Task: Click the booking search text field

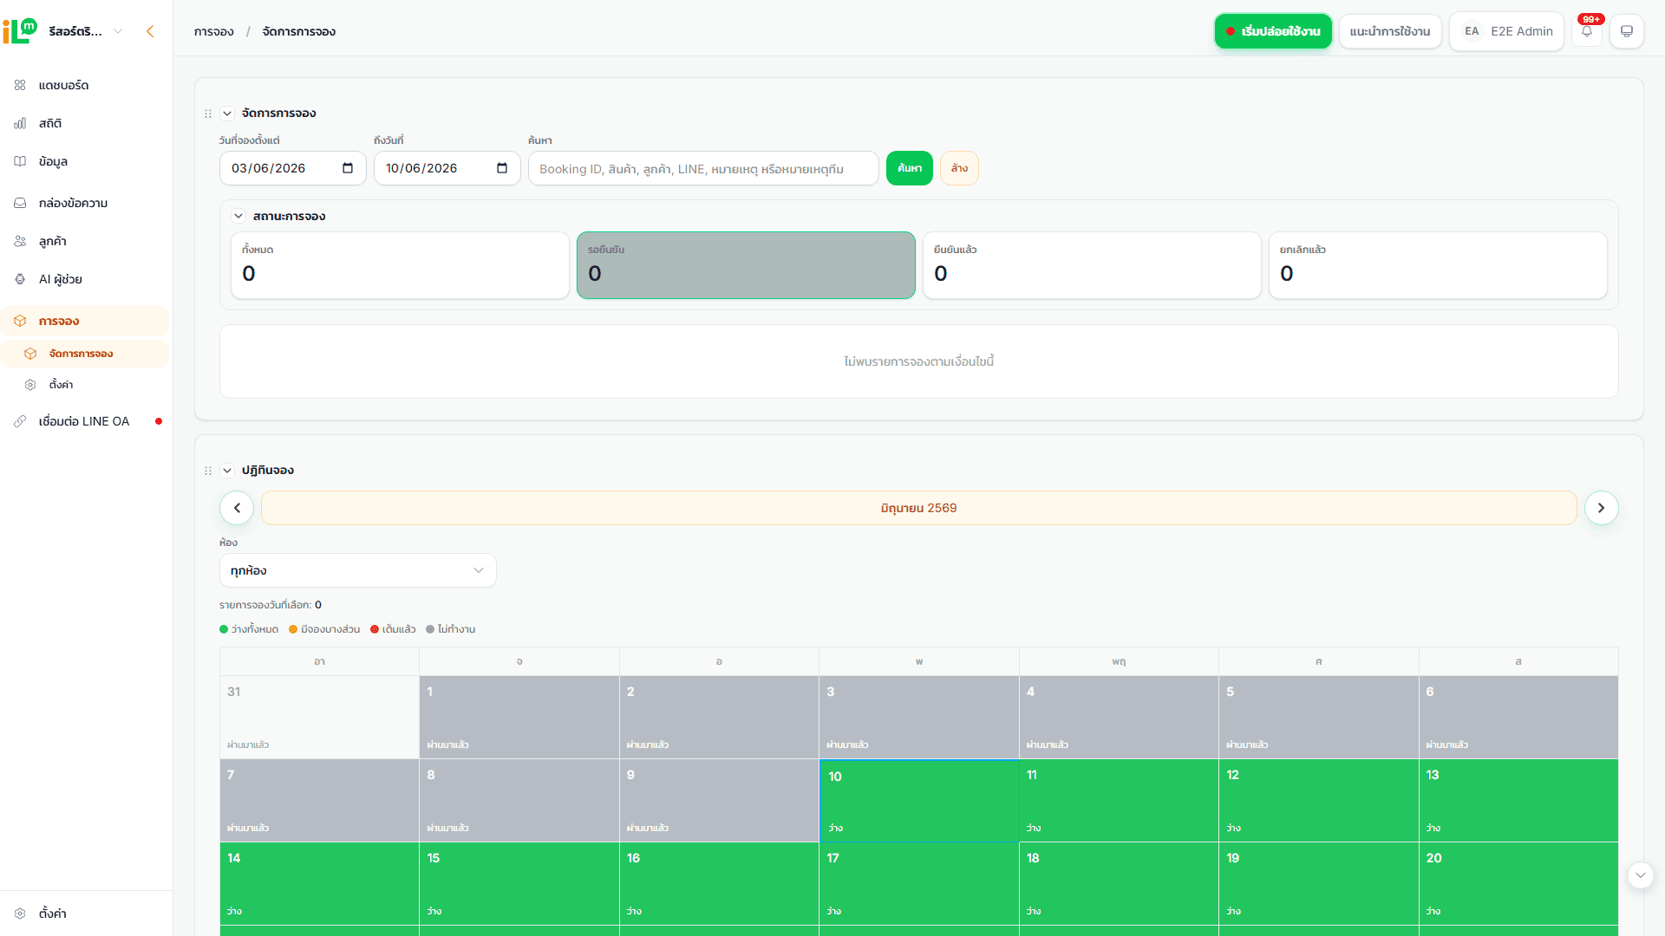Action: point(703,168)
